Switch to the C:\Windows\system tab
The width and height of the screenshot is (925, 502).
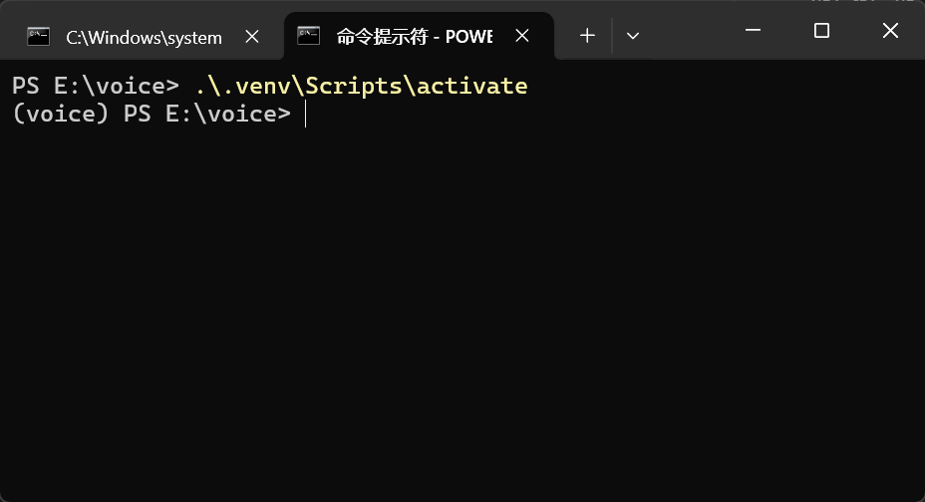click(x=144, y=38)
